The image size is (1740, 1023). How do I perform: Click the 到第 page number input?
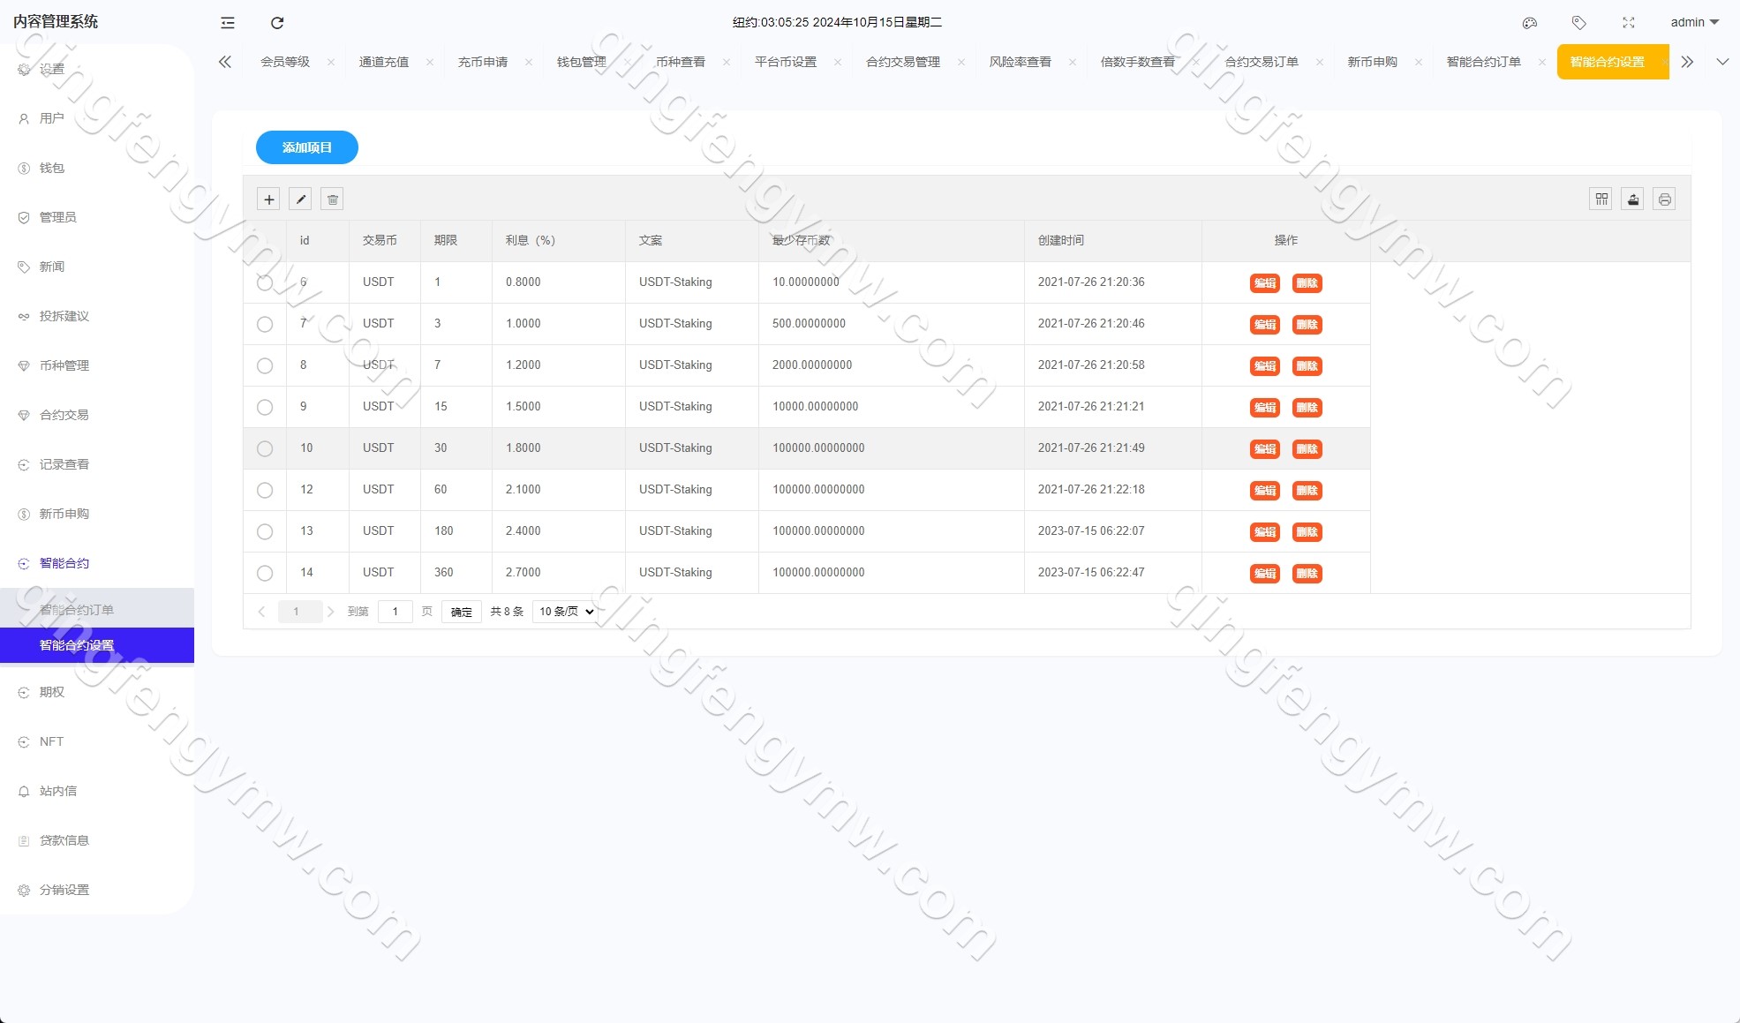point(395,612)
